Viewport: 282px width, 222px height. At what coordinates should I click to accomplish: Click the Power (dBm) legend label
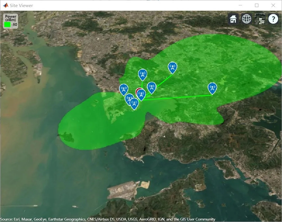(11, 18)
